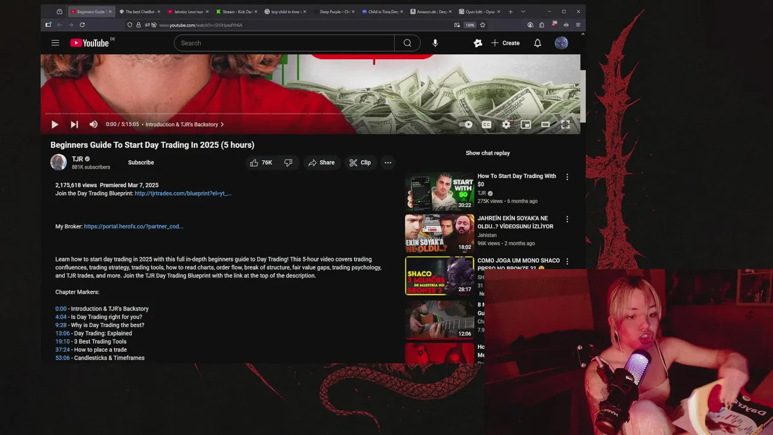
Task: Jump to 37:24 How to place a trade
Action: click(x=63, y=350)
